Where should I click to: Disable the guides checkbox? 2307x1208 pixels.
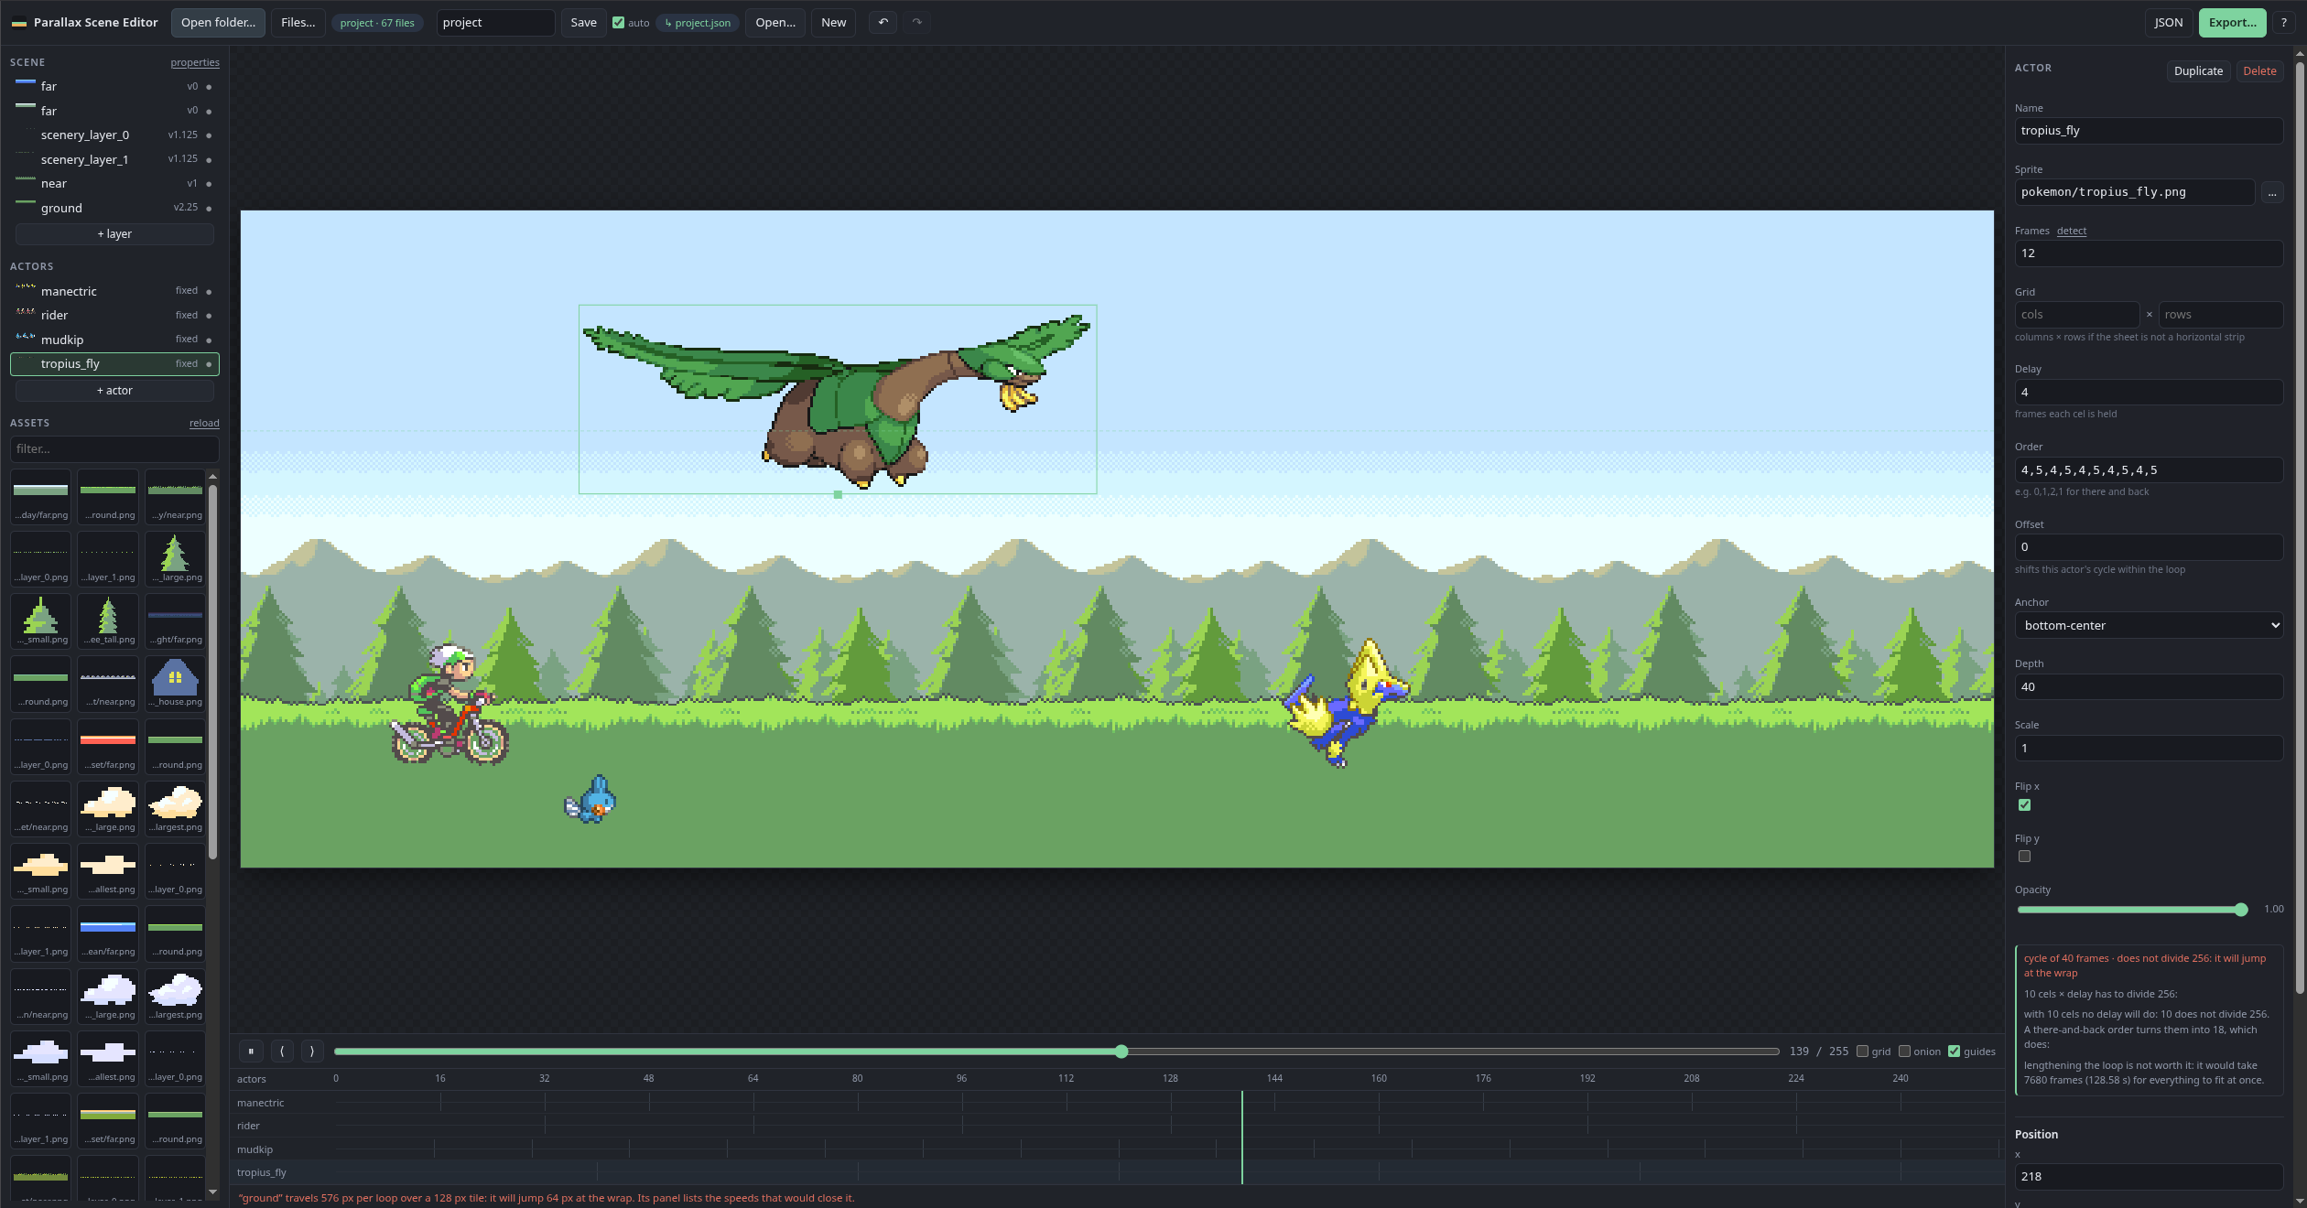1954,1052
